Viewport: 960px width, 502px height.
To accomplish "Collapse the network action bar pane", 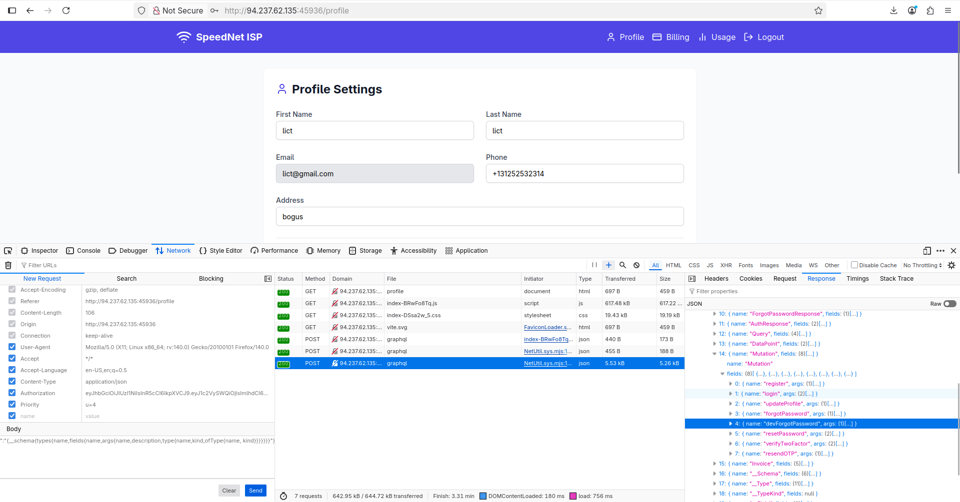I will 268,279.
